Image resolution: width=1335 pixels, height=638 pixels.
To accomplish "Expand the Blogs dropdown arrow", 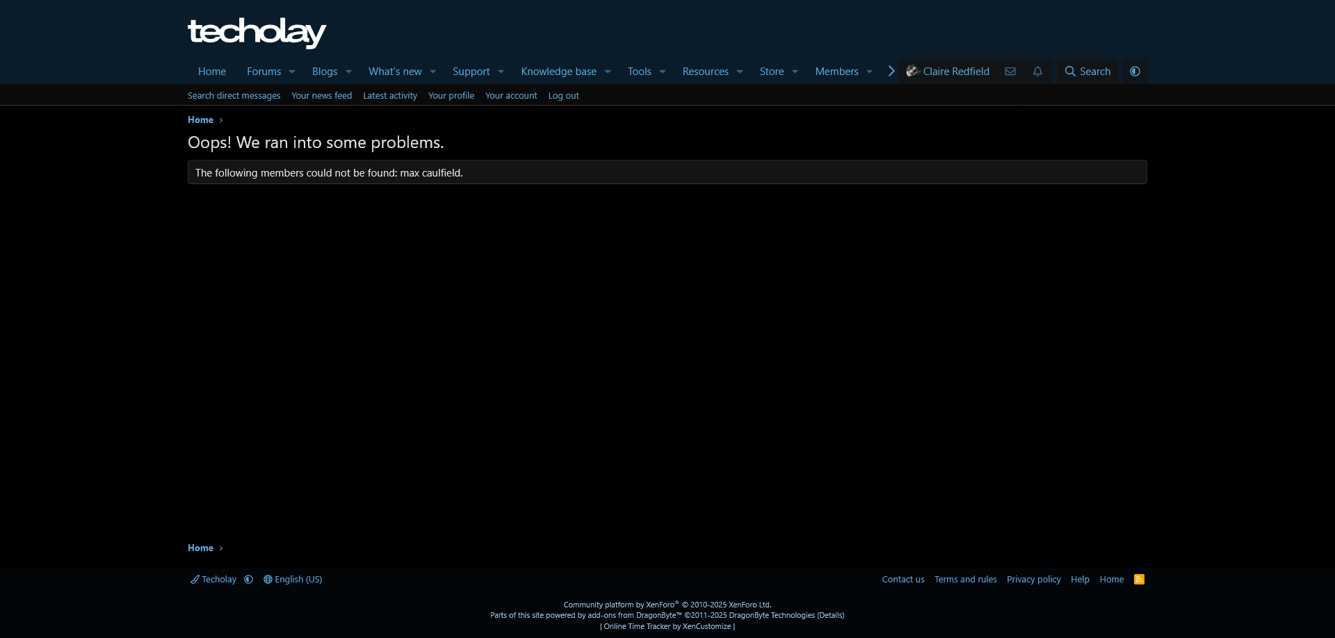I will [348, 72].
